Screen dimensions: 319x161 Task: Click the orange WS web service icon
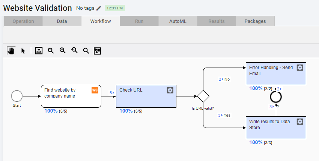95,90
